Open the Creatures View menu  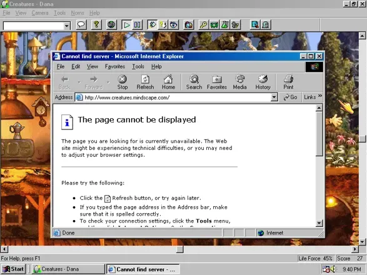21,13
